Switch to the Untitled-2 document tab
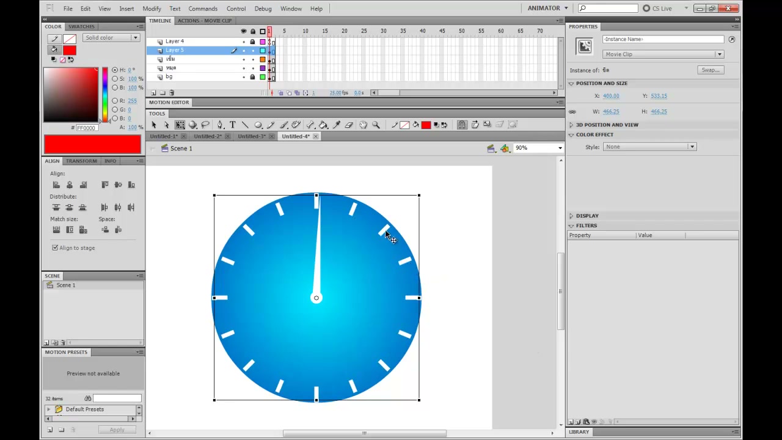Image resolution: width=782 pixels, height=440 pixels. pyautogui.click(x=208, y=136)
